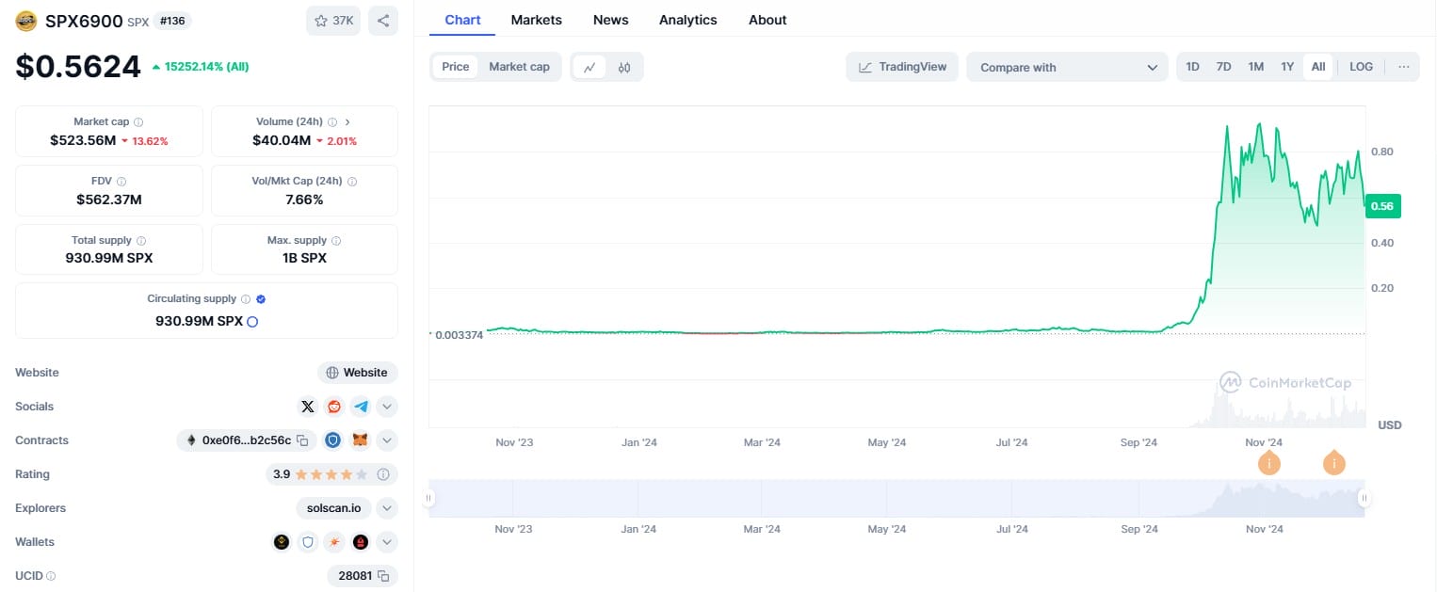Open the News tab
This screenshot has height=592, width=1437.
pos(611,20)
